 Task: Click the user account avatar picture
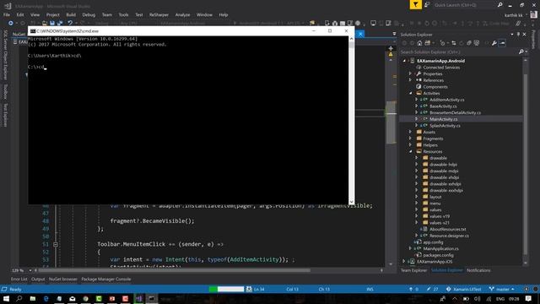533,14
